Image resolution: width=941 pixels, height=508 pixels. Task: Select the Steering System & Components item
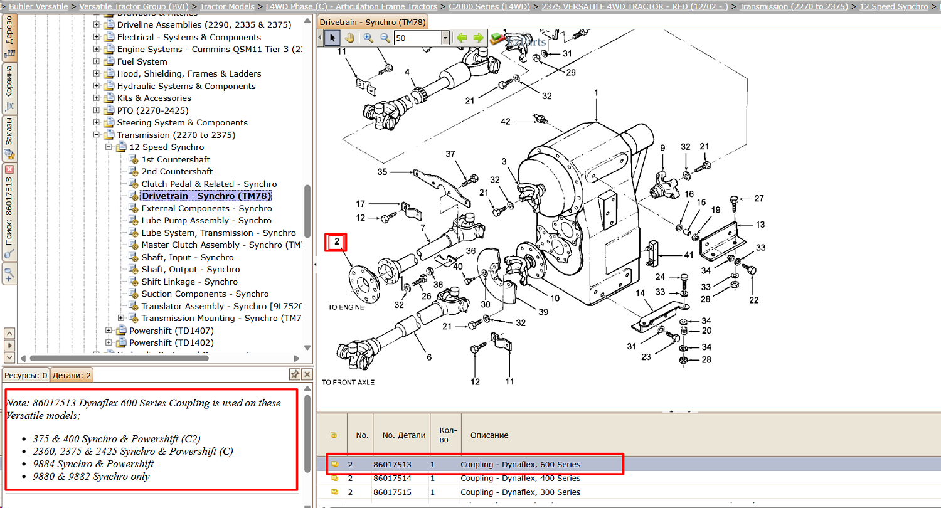pyautogui.click(x=182, y=122)
